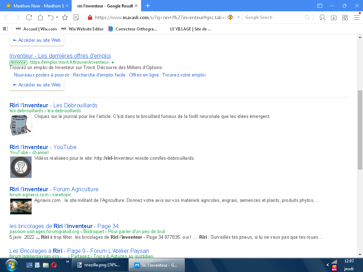Open Les Bricolages à Riri Page 9 result
This screenshot has width=363, height=272.
pos(79,251)
